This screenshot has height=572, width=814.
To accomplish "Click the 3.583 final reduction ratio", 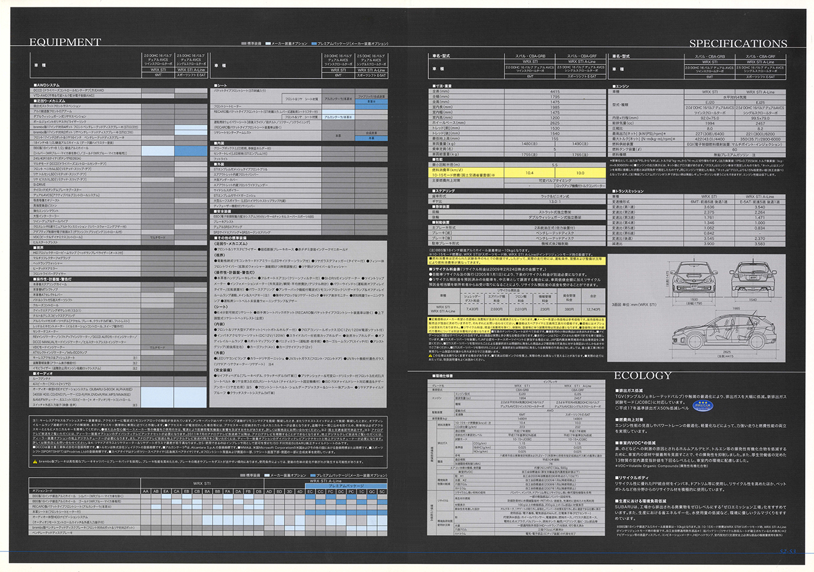I will [760, 243].
